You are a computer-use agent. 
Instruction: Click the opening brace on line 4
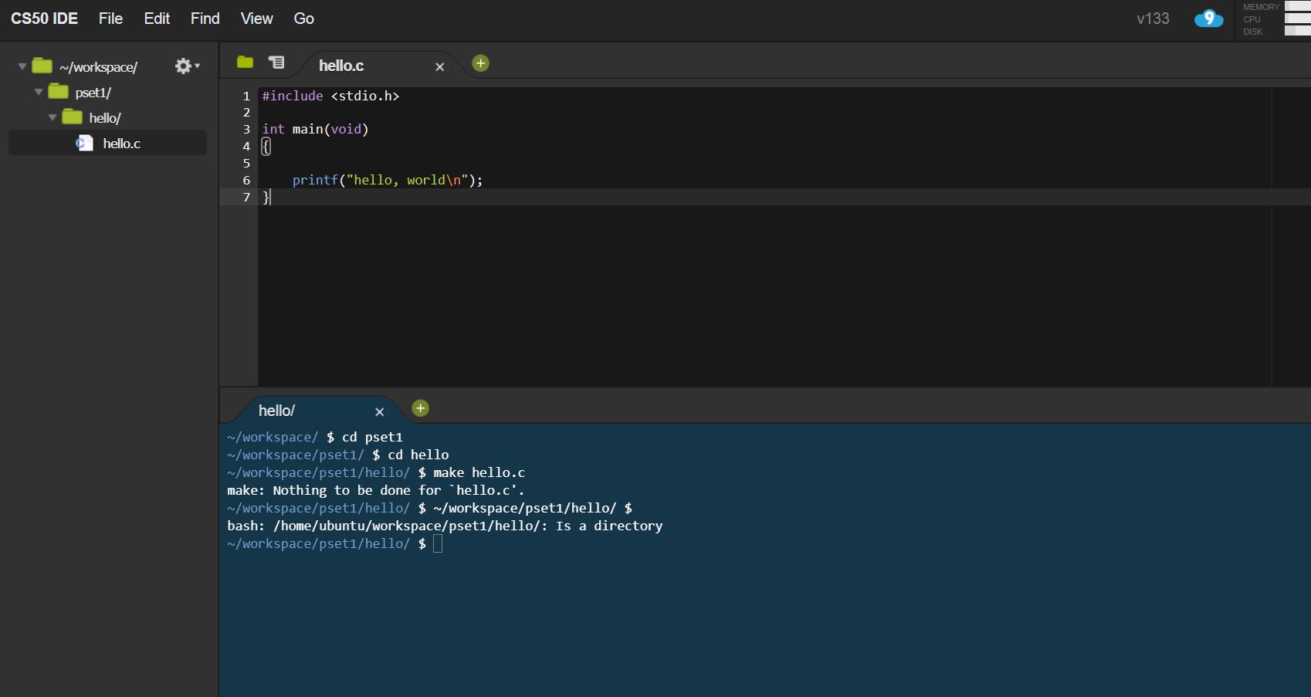(x=266, y=146)
